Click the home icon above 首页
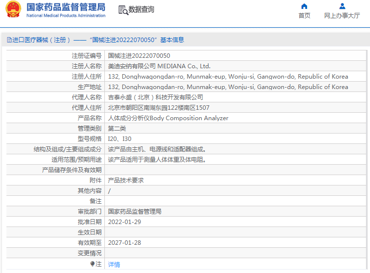 pyautogui.click(x=304, y=6)
